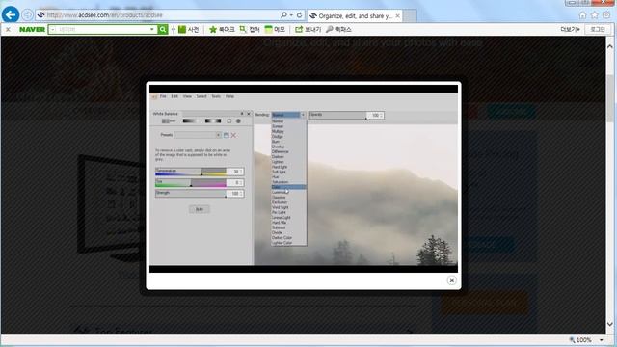
Task: Click the 로그인 login button
Action: click(x=598, y=29)
